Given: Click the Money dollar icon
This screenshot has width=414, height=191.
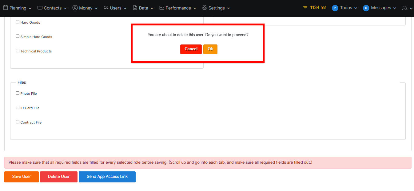Looking at the screenshot, I should pos(75,8).
